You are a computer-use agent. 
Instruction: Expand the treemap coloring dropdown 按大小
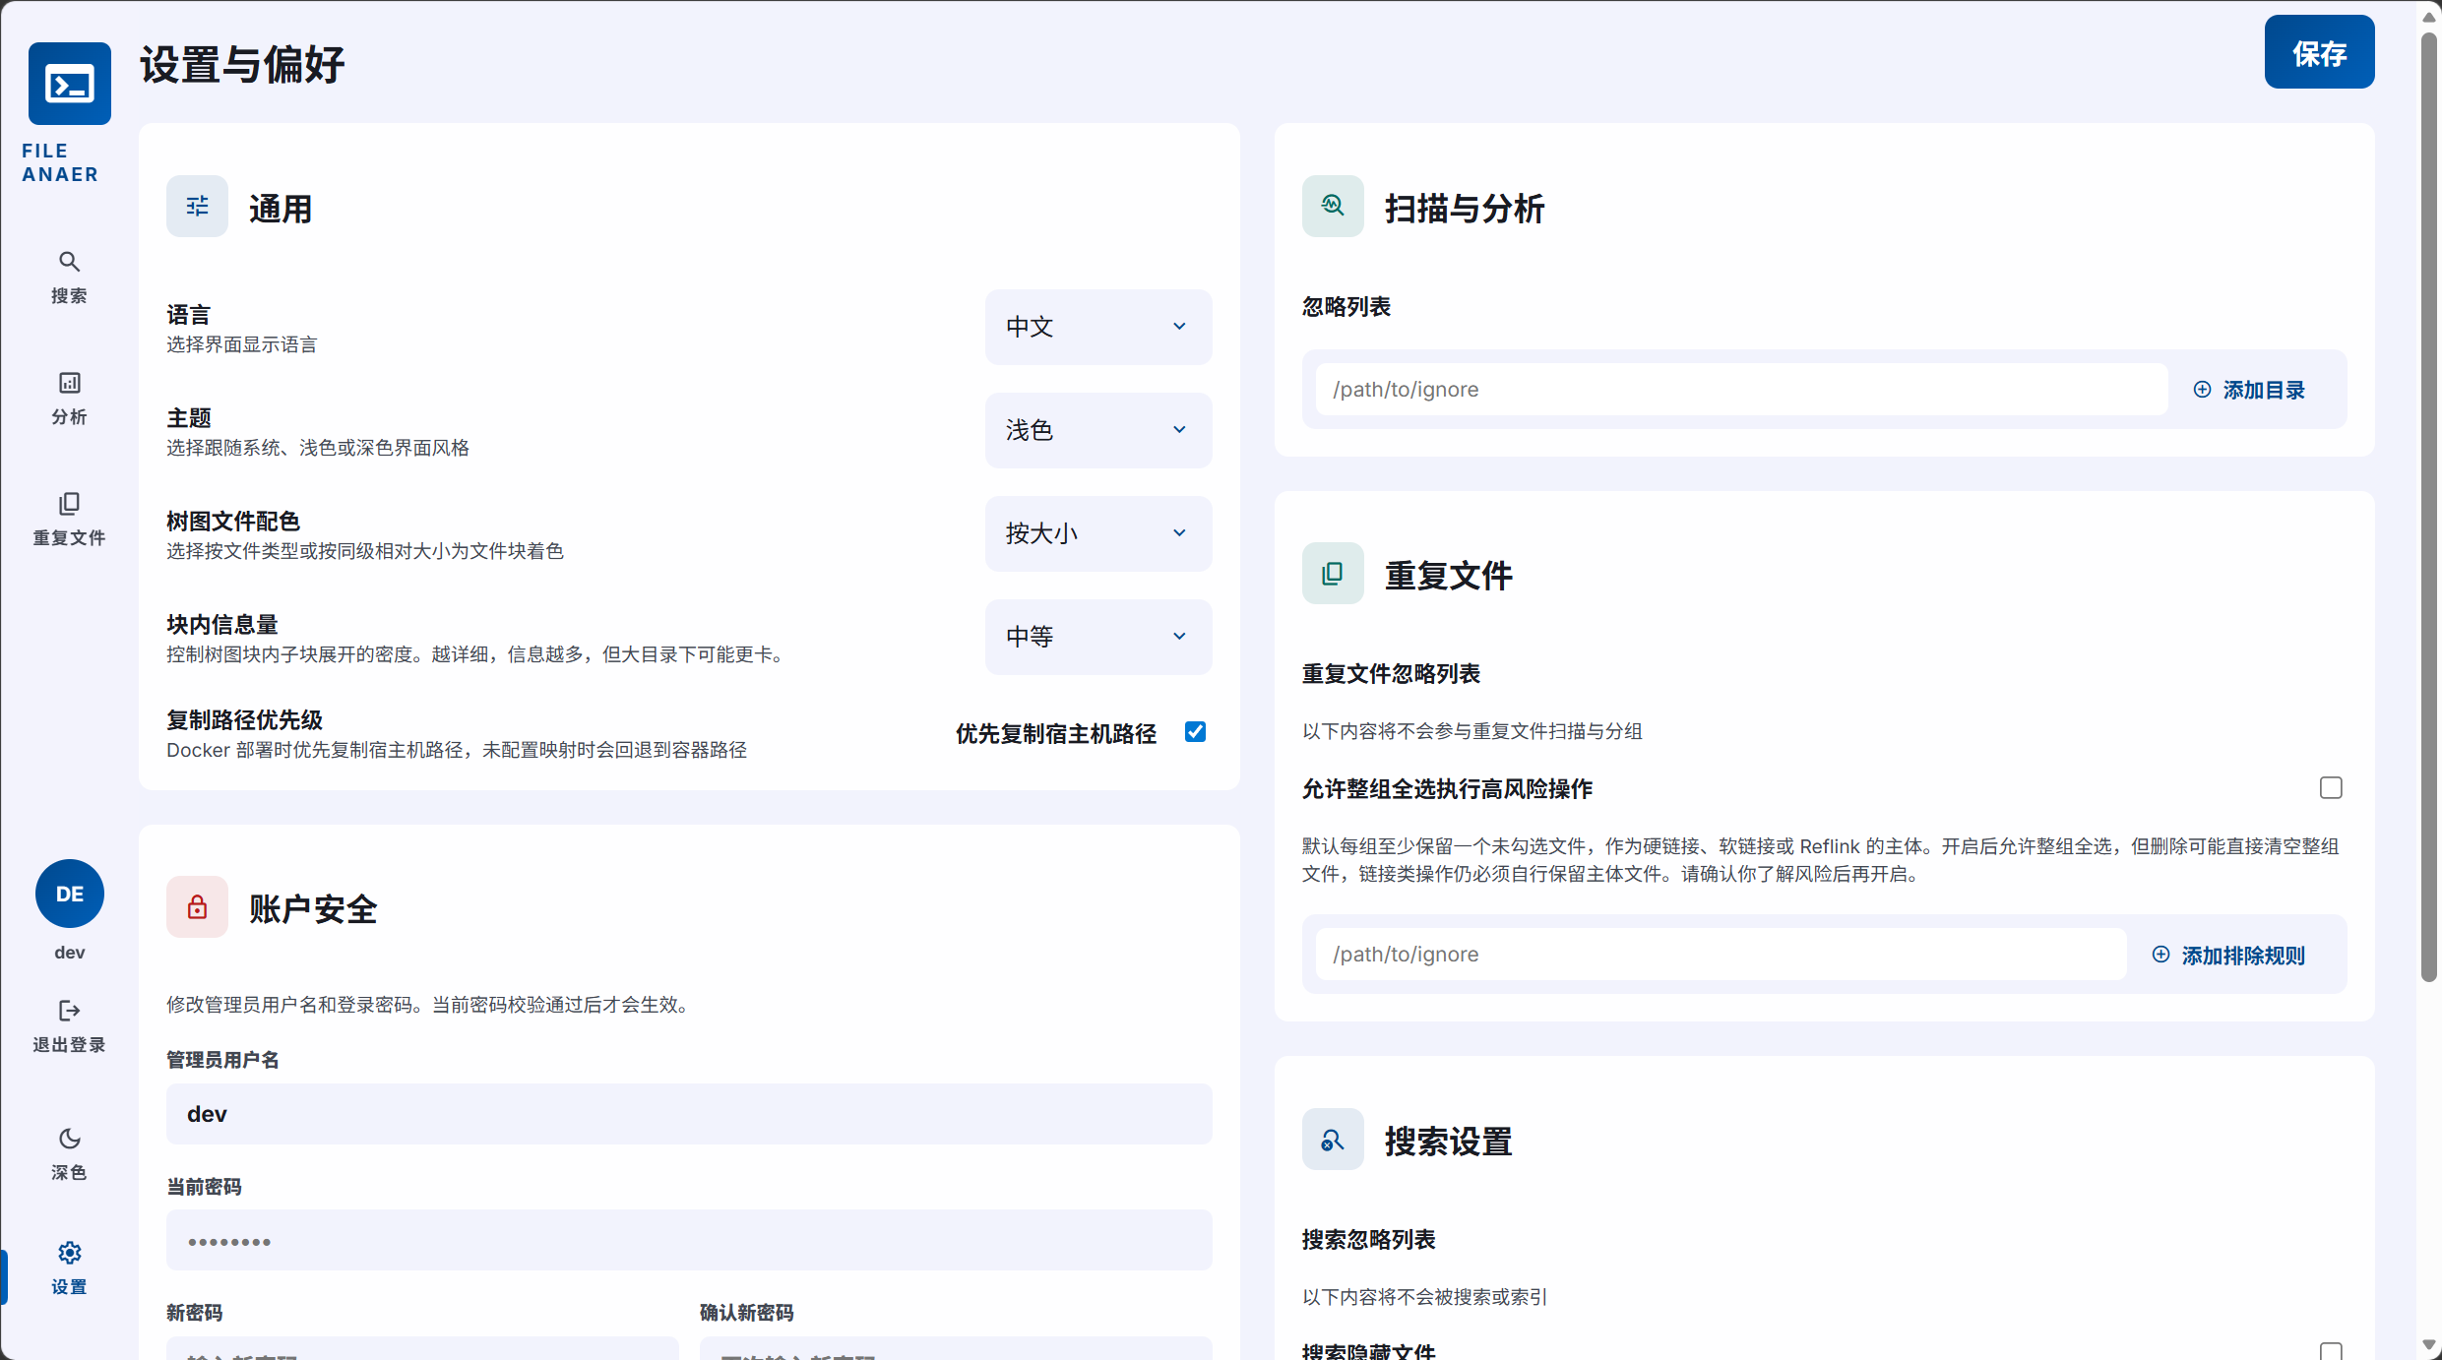coord(1097,533)
